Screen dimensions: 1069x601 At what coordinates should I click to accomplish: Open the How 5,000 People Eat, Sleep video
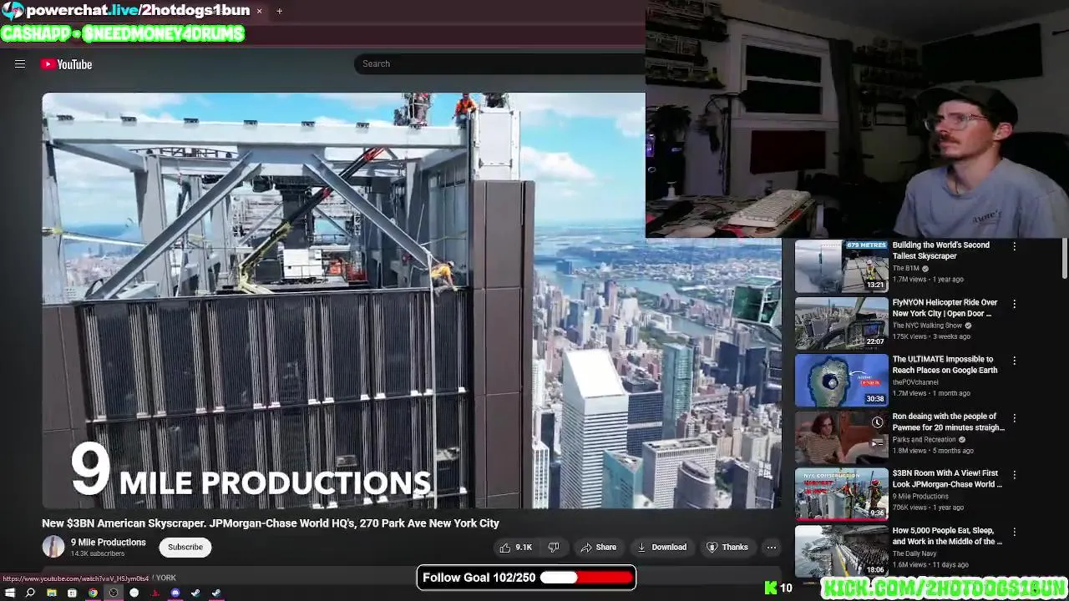[947, 536]
